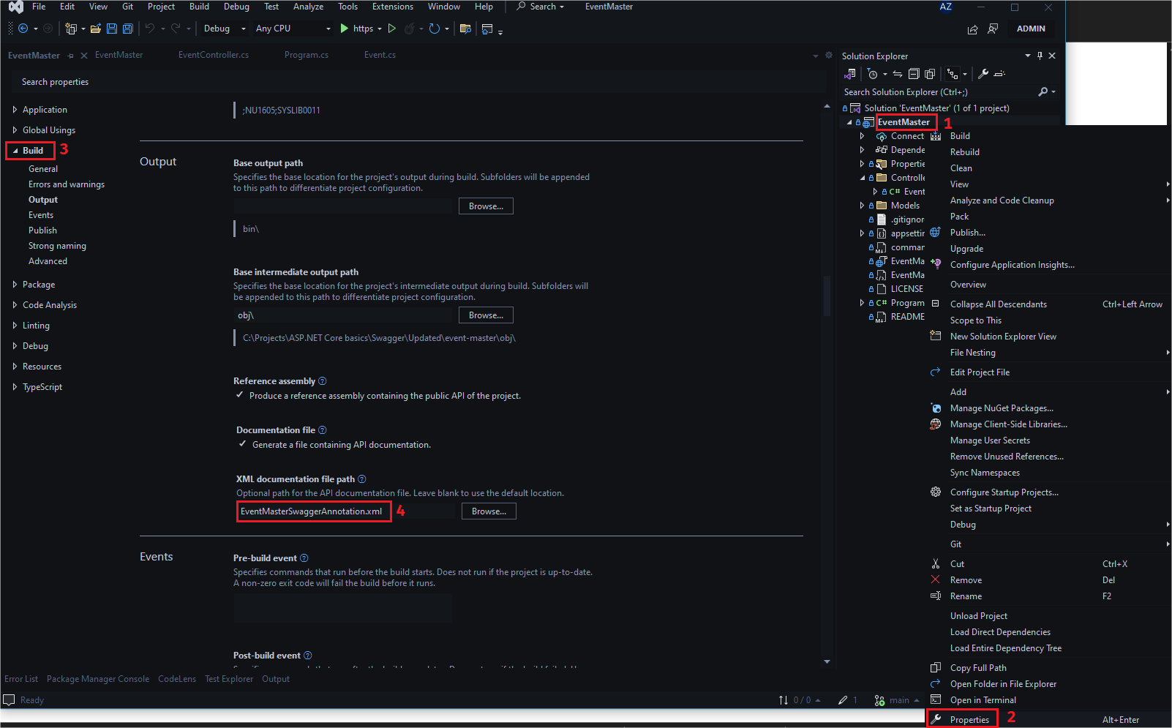The image size is (1172, 728).
Task: Click the Save file toolbar icon
Action: pos(112,29)
